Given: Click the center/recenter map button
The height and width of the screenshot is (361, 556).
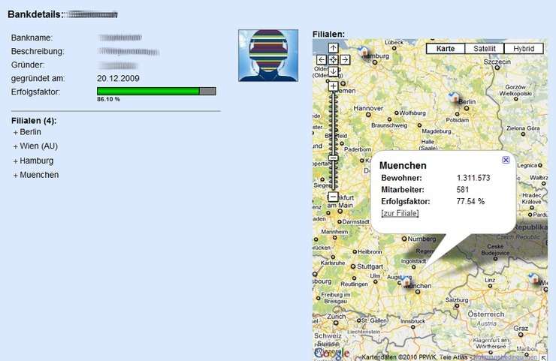Looking at the screenshot, I should tap(333, 59).
